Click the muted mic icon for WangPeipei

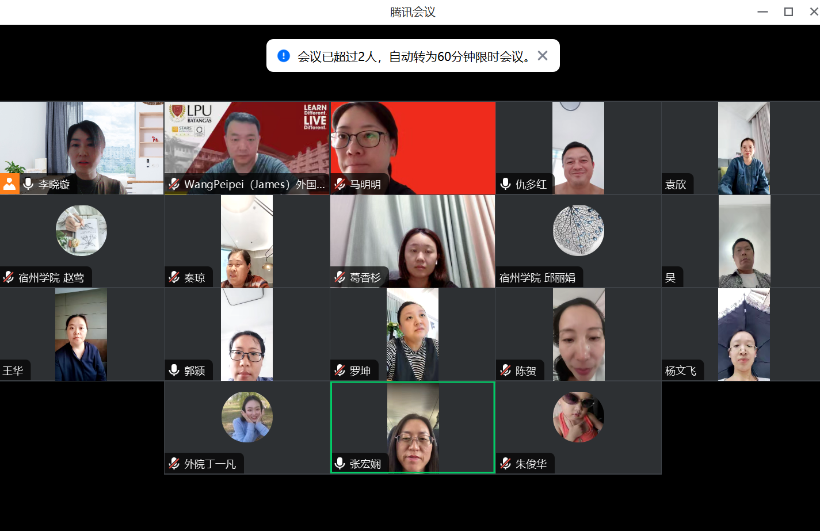click(174, 184)
